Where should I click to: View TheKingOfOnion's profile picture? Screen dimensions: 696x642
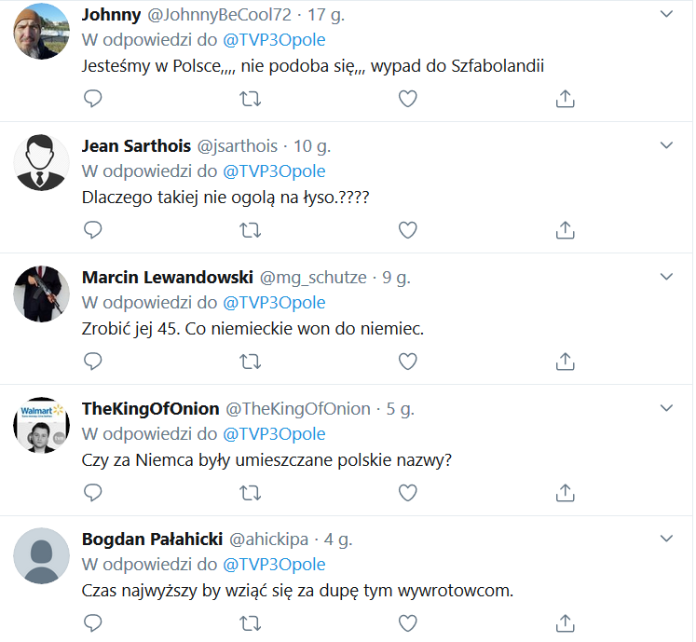pos(42,425)
